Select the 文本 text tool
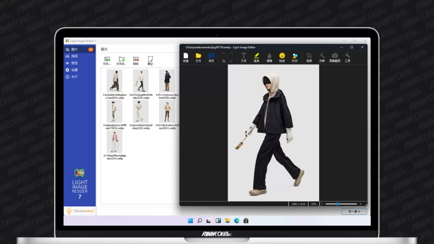This screenshot has height=244, width=434. (244, 57)
